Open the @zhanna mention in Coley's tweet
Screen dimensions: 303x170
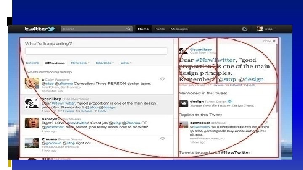[x=64, y=84]
